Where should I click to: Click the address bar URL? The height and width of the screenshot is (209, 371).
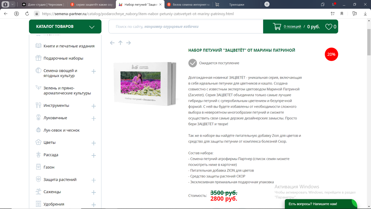coord(138,14)
